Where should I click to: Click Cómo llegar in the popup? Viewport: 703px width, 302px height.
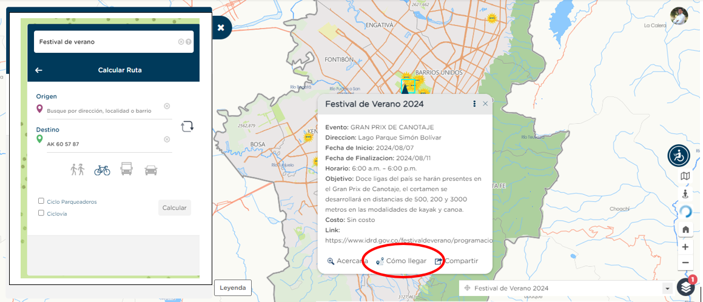(402, 261)
